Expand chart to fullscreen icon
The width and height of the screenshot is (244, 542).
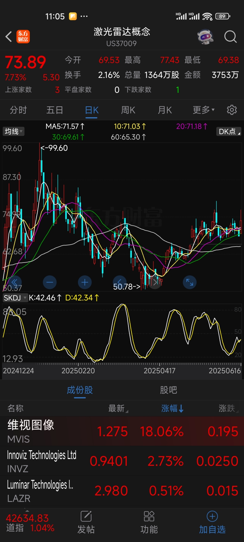pos(190,282)
